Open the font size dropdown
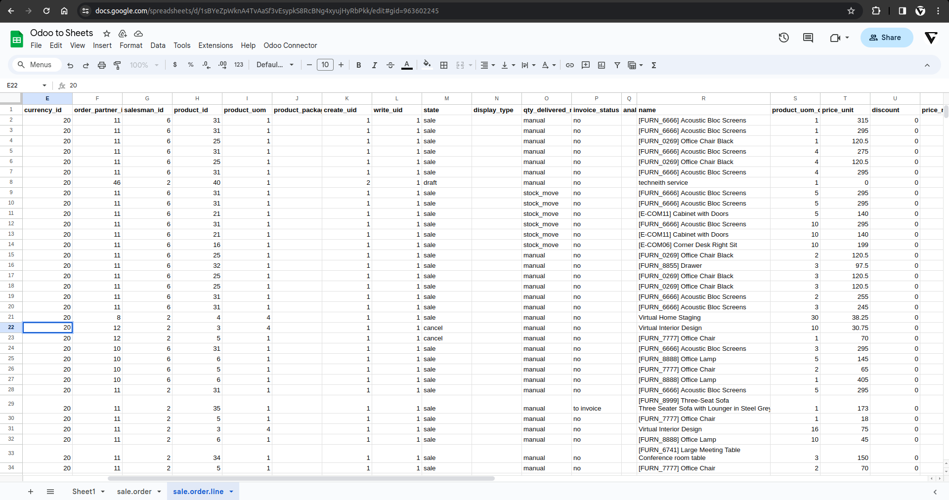949x500 pixels. point(325,65)
